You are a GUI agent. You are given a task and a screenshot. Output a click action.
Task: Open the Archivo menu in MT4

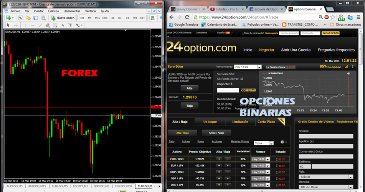(x=15, y=11)
